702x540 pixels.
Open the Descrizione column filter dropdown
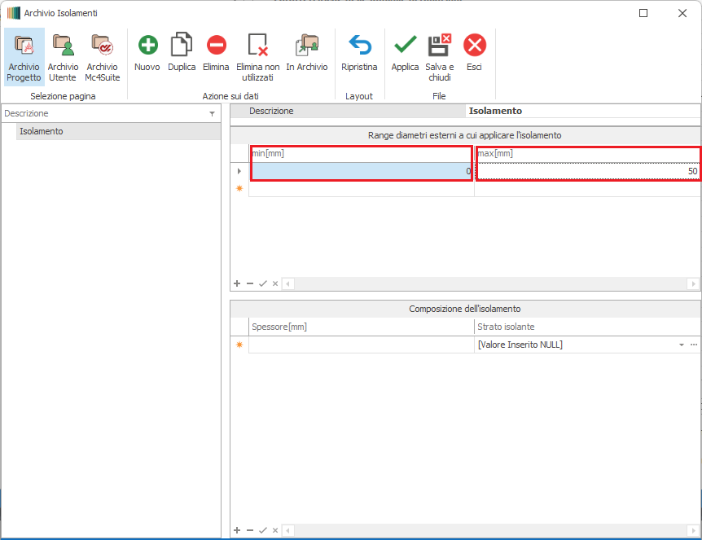(212, 114)
